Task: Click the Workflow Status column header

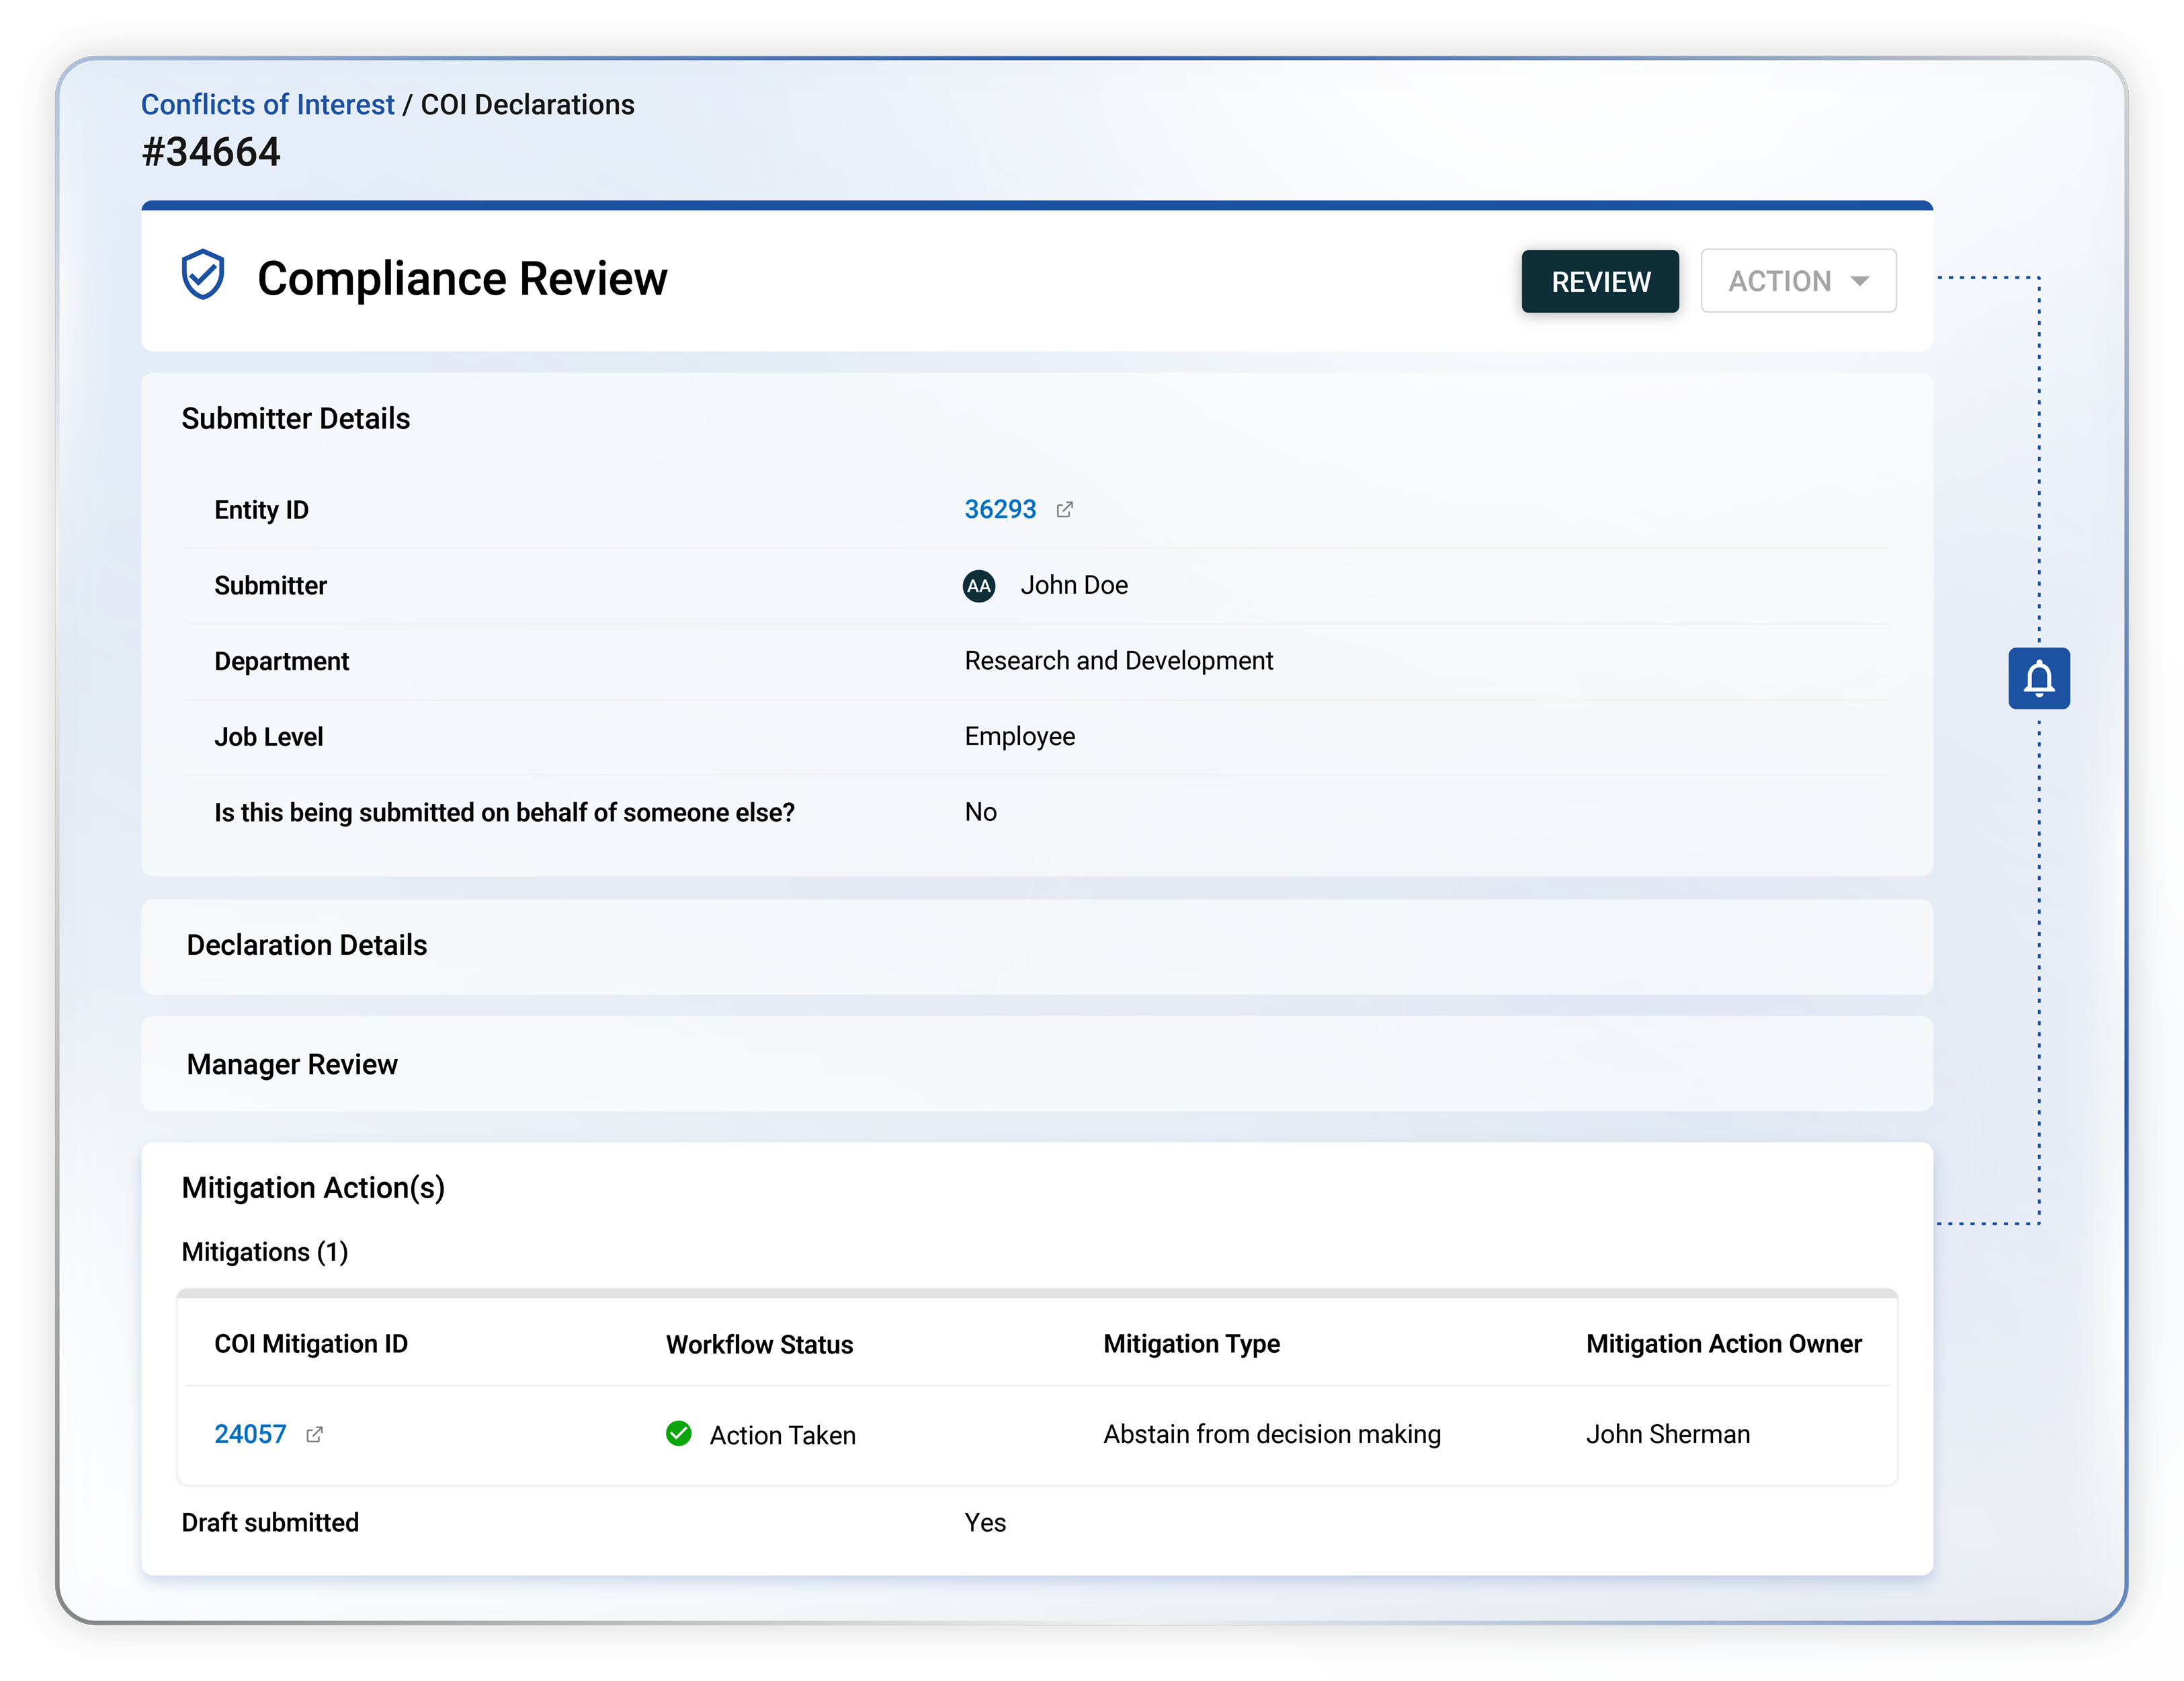Action: coord(759,1344)
